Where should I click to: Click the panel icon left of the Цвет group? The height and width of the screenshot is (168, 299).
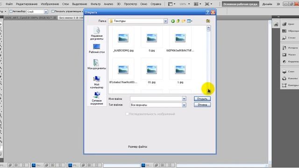pyautogui.click(x=276, y=24)
